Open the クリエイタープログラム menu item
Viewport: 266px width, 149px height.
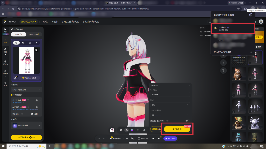pyautogui.click(x=91, y=22)
